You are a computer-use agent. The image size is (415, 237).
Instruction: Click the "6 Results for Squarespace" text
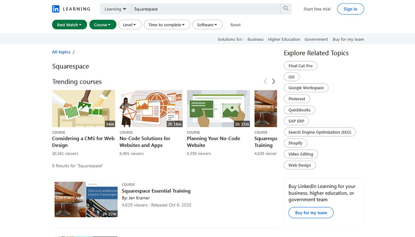coord(78,166)
